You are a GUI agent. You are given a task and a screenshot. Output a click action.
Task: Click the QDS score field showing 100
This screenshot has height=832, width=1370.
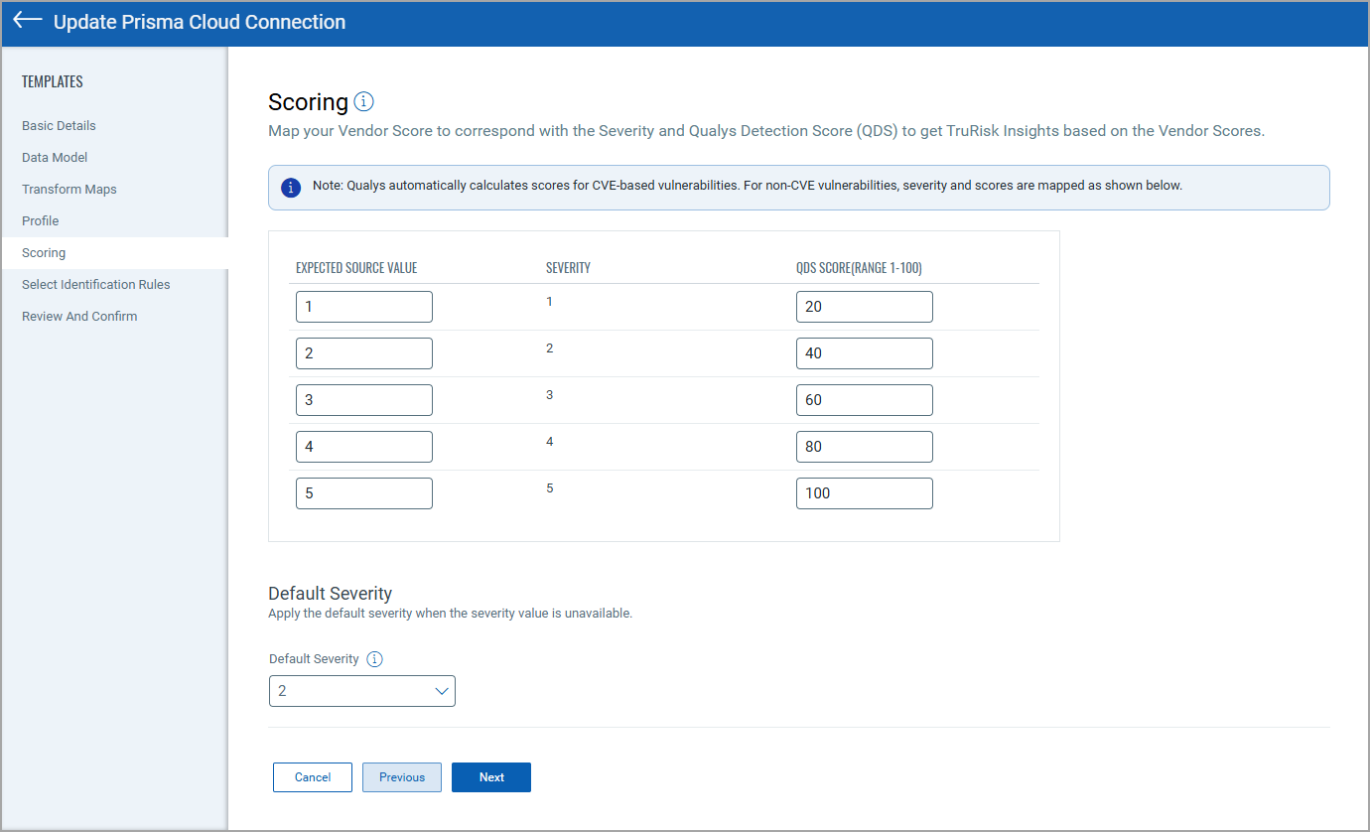pos(865,493)
